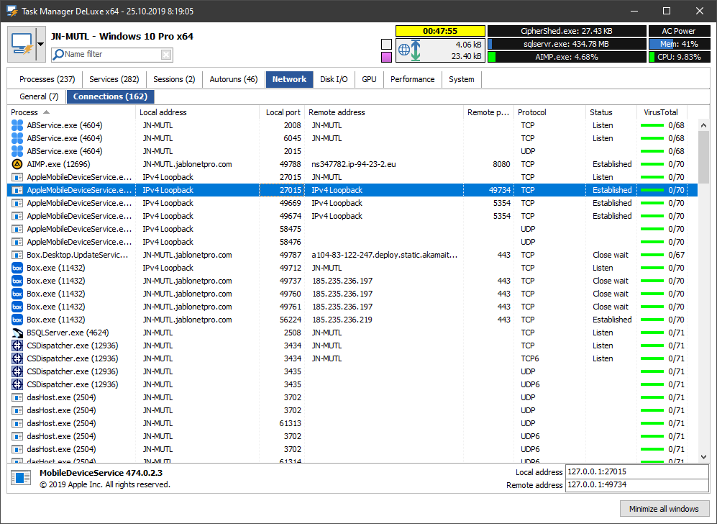Image resolution: width=717 pixels, height=524 pixels.
Task: Click the AIMP.exe process icon
Action: [17, 164]
